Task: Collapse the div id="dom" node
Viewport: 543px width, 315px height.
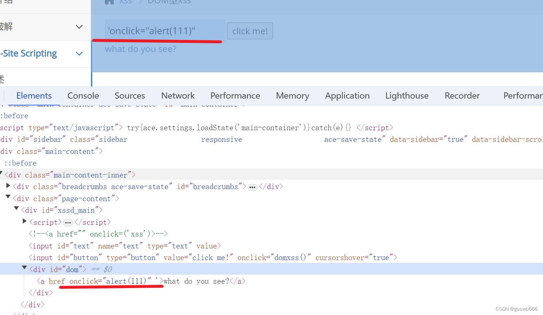Action: 24,268
